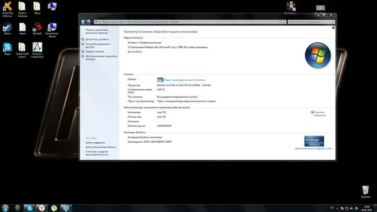The width and height of the screenshot is (377, 212).
Task: Click the Windows Experience Index score badge
Action: tap(160, 80)
